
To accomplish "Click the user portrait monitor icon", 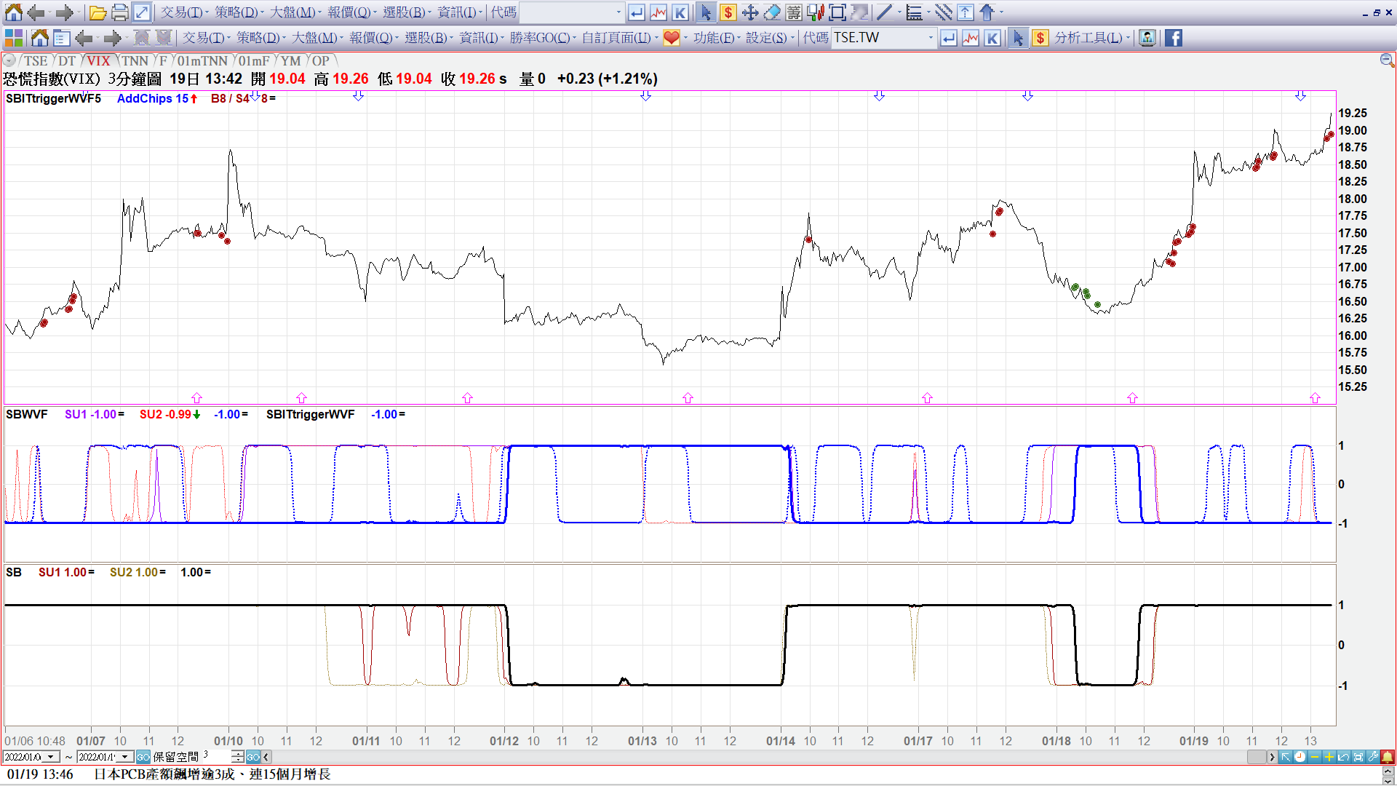I will tap(1147, 38).
